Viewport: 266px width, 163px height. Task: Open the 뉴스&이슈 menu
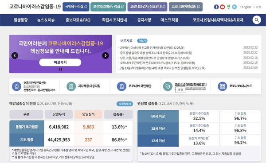46,20
